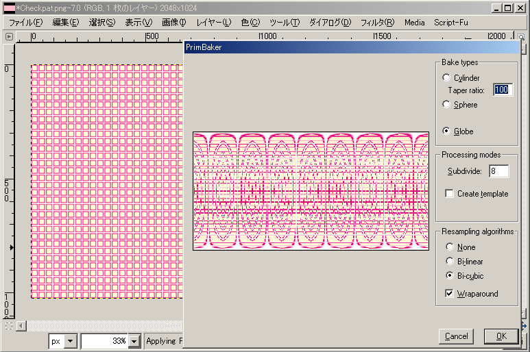
Task: Toggle the Quick Mask button at bottom-left
Action: click(9, 326)
